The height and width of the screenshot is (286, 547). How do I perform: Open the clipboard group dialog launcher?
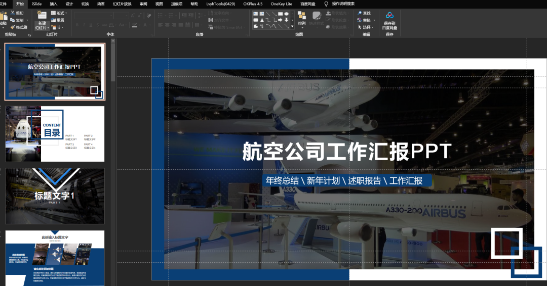(30, 35)
